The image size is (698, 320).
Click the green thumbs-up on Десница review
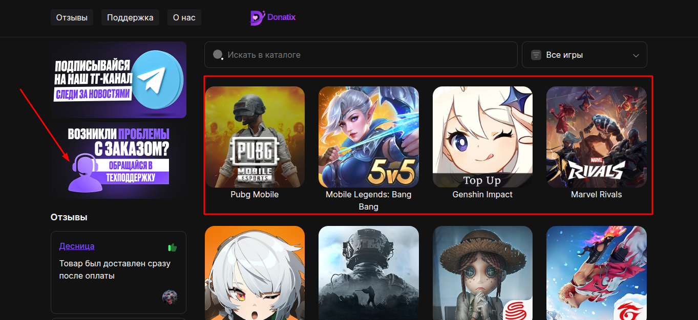[173, 247]
